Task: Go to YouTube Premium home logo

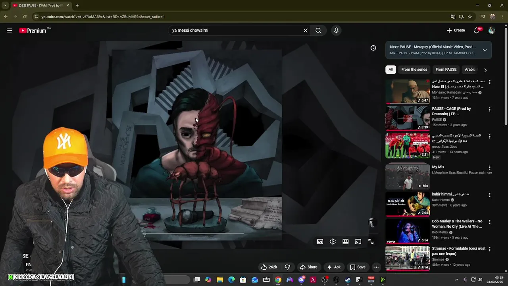Action: pyautogui.click(x=33, y=31)
